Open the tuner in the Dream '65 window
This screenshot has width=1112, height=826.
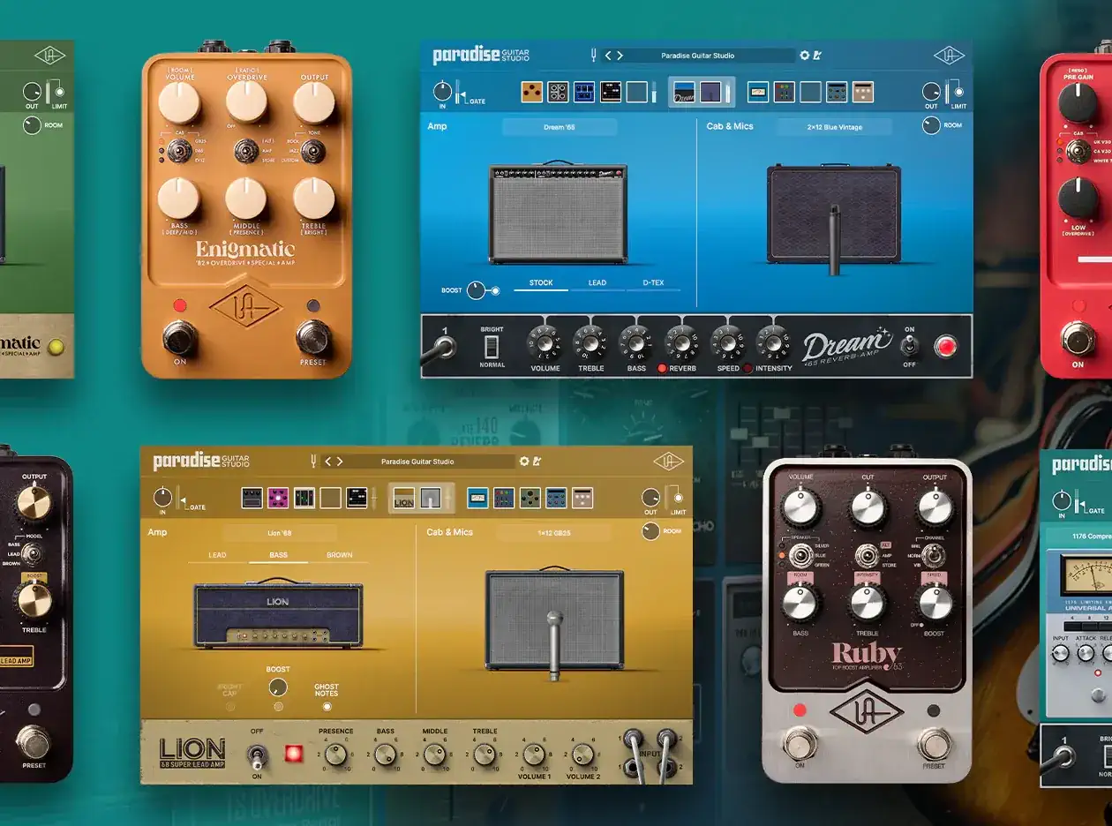pyautogui.click(x=594, y=56)
